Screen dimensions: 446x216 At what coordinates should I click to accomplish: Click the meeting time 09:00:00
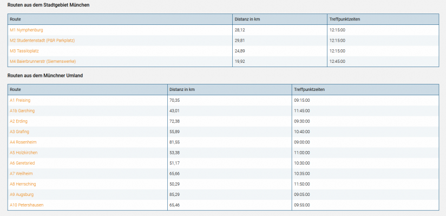(x=302, y=142)
